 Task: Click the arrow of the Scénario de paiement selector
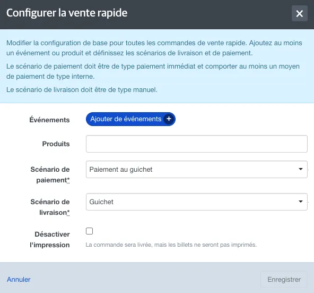tap(300, 169)
